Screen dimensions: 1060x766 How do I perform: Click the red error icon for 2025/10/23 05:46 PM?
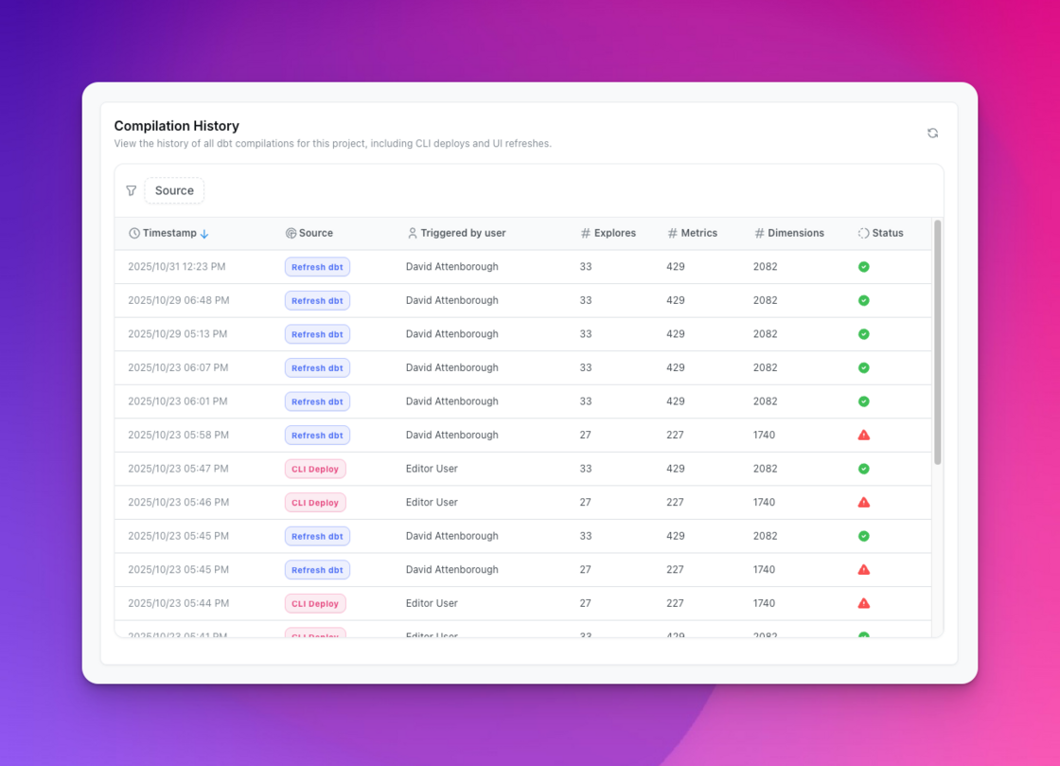863,502
